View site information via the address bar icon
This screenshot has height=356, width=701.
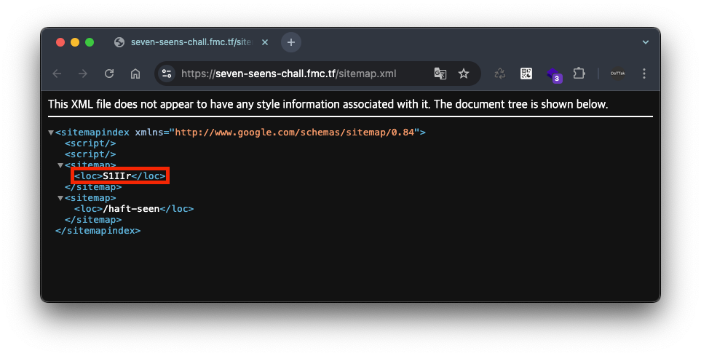pyautogui.click(x=167, y=74)
